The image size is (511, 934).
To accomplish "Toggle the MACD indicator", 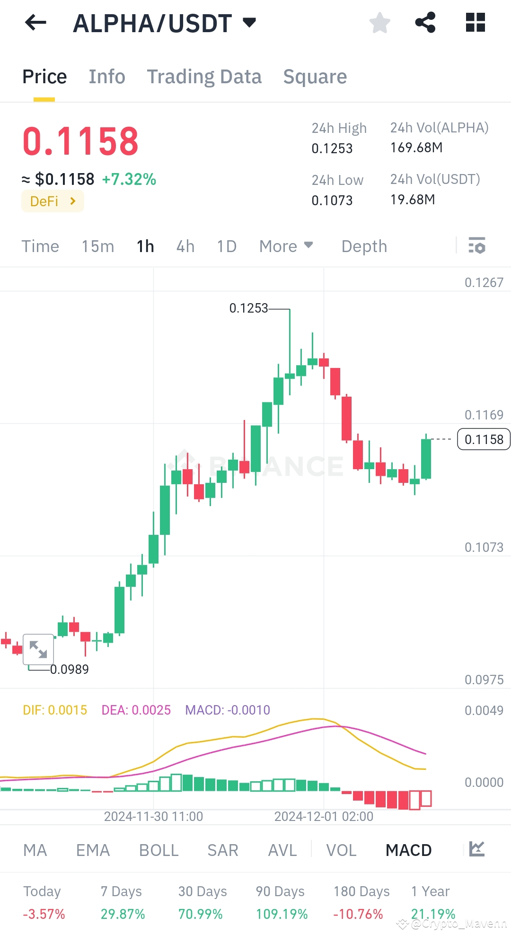I will (408, 850).
